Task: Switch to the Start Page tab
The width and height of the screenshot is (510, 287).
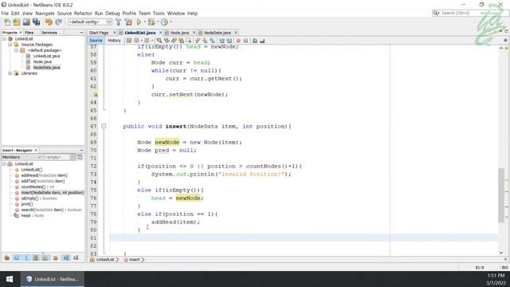Action: tap(99, 33)
